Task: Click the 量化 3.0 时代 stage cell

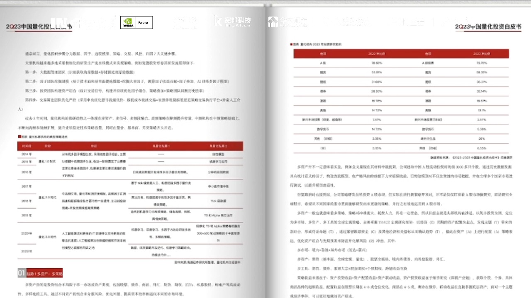Action: tap(47, 238)
